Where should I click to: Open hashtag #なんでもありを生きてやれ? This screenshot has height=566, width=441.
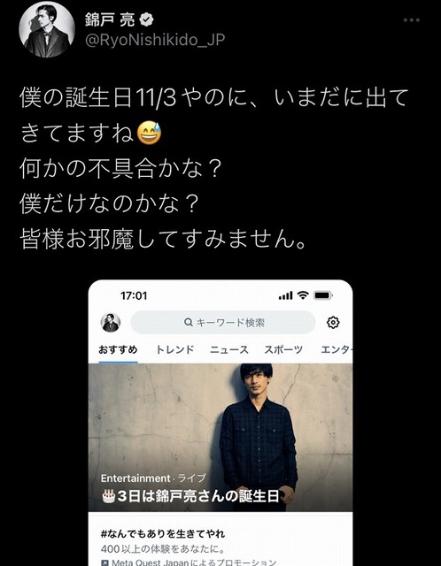coord(163,533)
